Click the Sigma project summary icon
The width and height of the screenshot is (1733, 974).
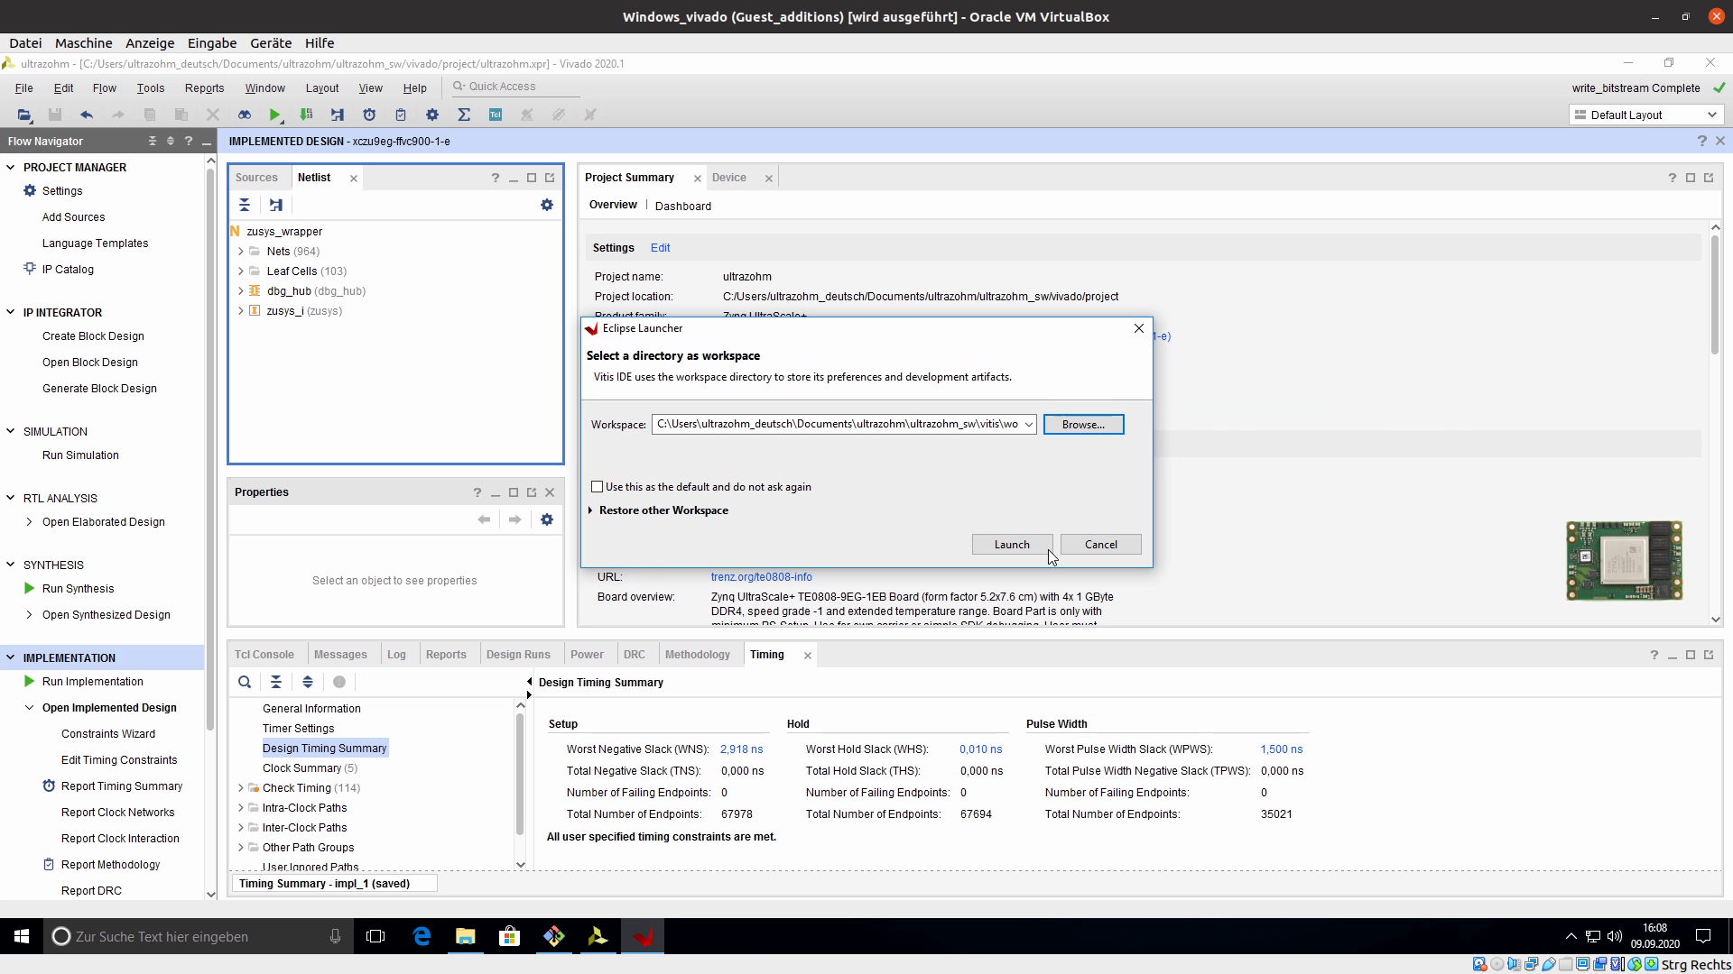click(464, 115)
